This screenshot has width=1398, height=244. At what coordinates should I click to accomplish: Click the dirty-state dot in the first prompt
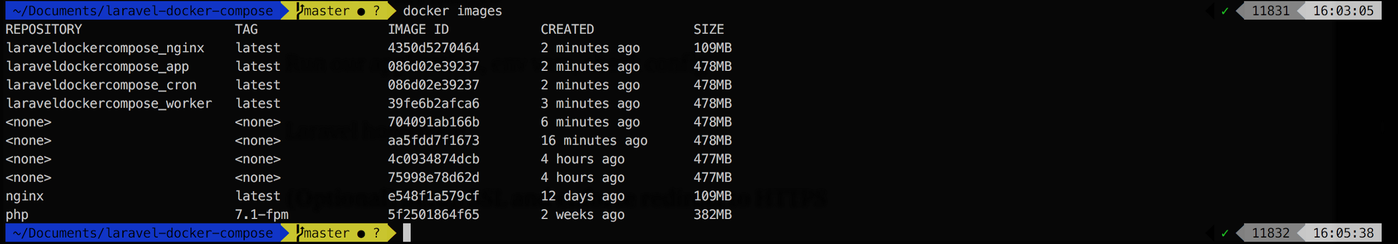(361, 11)
